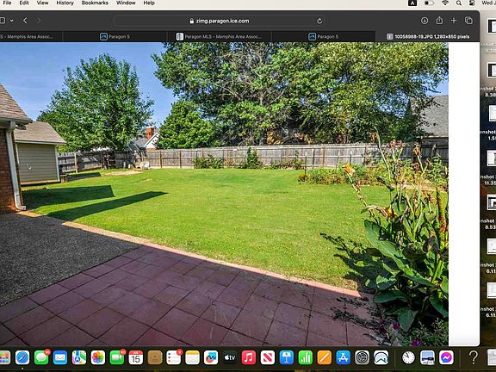
Task: Open the App Store from the Dock
Action: [x=344, y=357]
